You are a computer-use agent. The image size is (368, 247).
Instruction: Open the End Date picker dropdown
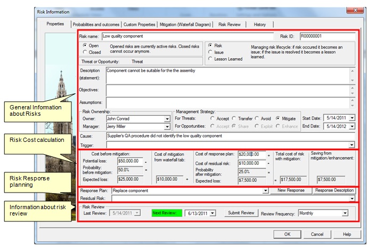pyautogui.click(x=352, y=126)
